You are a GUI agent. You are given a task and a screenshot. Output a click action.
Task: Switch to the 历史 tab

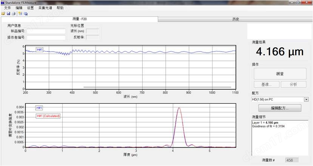pos(235,19)
